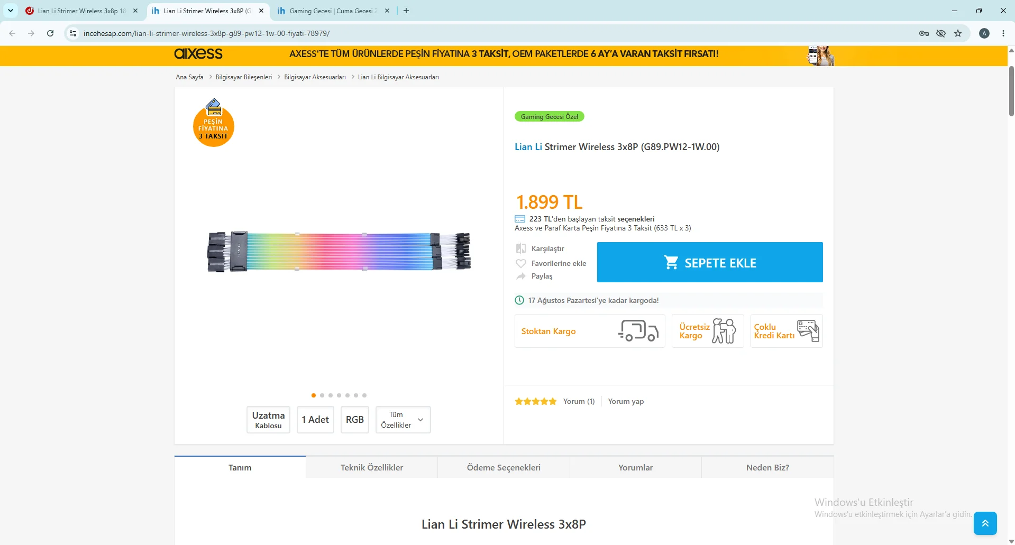Close the Gaming Gecesi browser tab
Viewport: 1015px width, 545px height.
[x=387, y=11]
